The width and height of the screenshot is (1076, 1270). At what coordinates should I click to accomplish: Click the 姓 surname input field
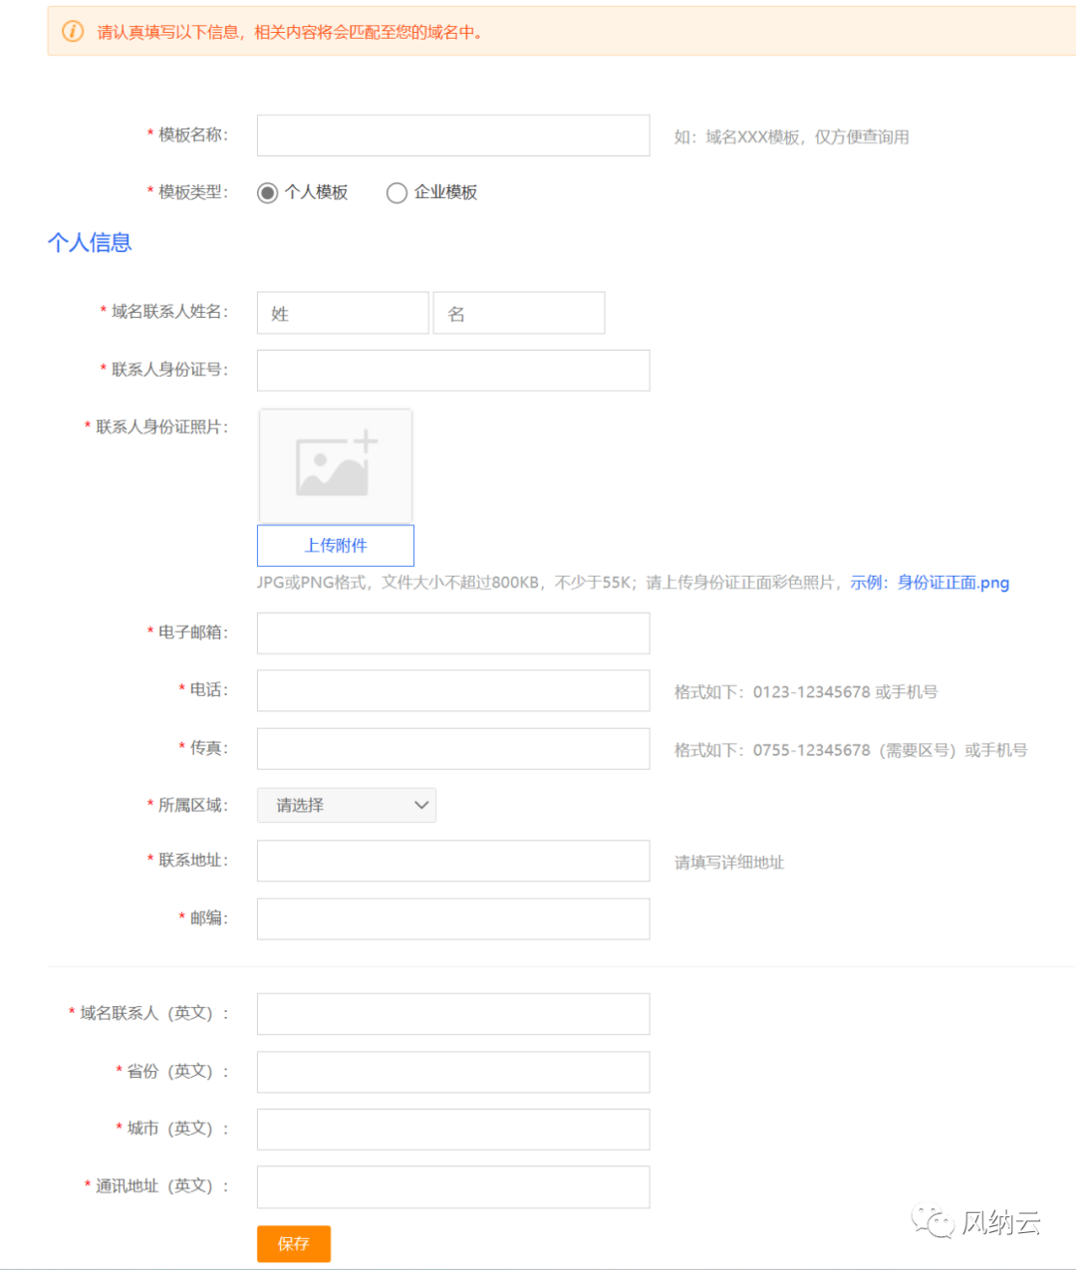tap(343, 313)
